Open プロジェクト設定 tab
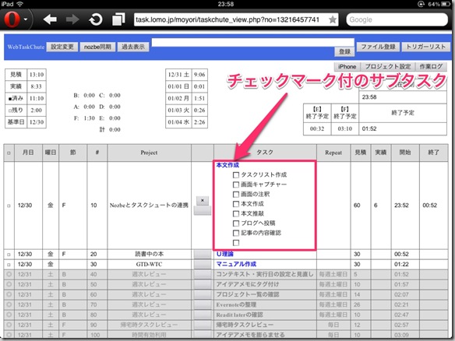The height and width of the screenshot is (341, 455). [388, 67]
